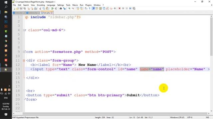Save the current file via toolbar
The width and height of the screenshot is (213, 119).
(21, 8)
